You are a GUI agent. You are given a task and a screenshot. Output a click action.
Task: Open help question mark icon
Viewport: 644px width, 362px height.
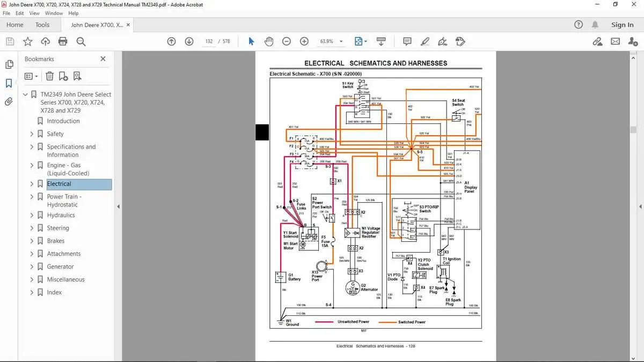[x=578, y=25]
